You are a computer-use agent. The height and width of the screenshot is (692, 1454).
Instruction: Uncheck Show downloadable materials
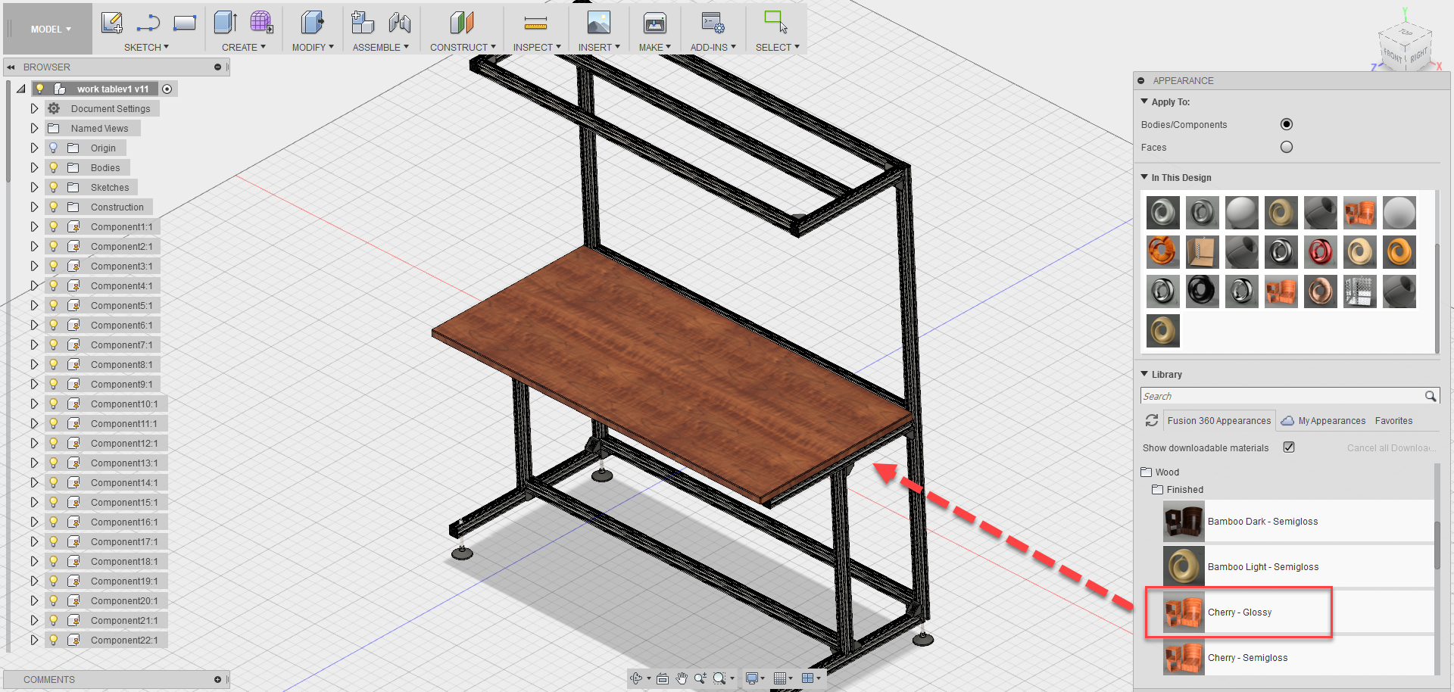point(1290,447)
